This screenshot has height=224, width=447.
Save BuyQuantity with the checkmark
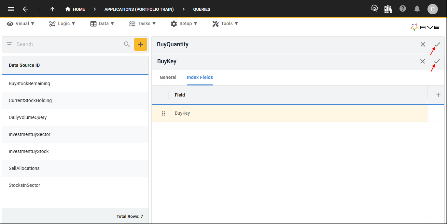click(437, 44)
